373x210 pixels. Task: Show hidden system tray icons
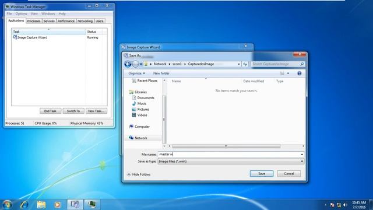(x=325, y=205)
